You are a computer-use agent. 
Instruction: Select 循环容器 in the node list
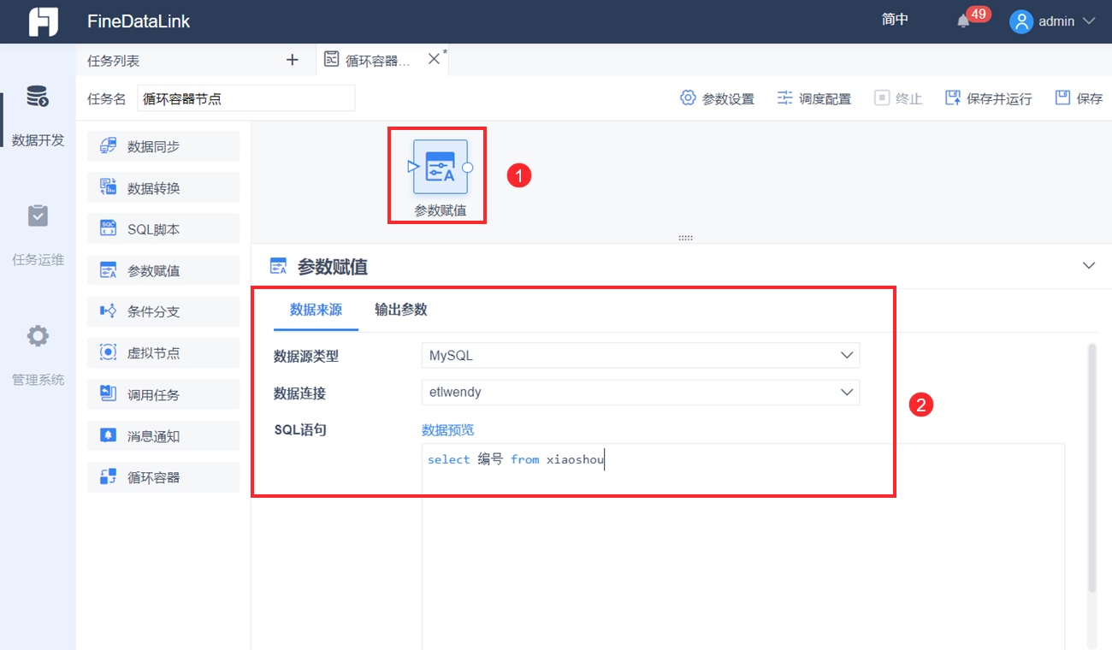coord(163,477)
